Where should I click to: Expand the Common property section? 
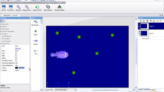tap(1, 24)
